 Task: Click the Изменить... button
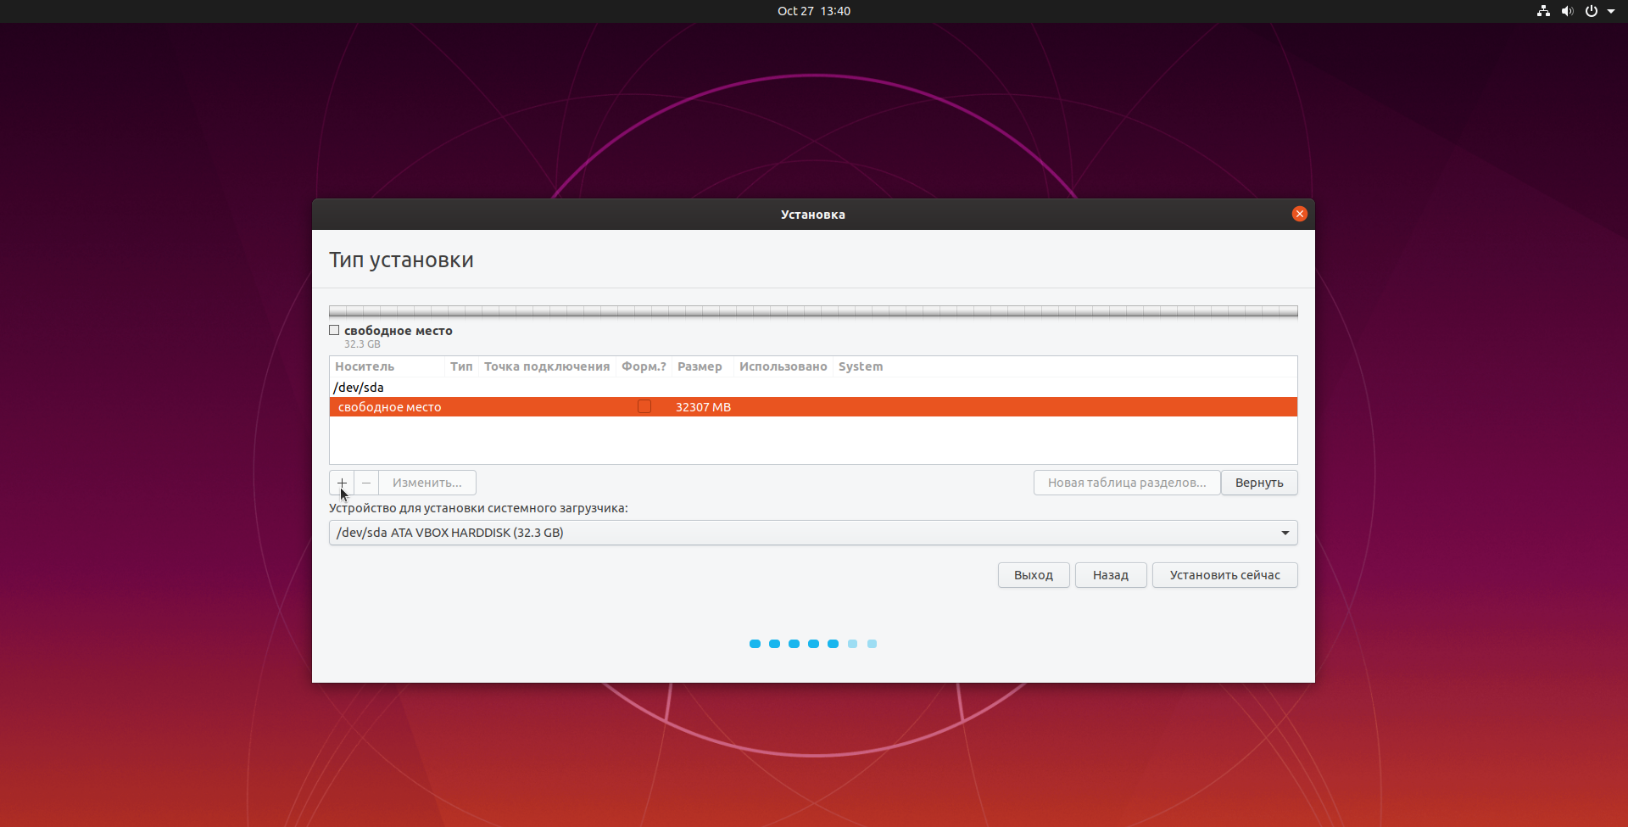point(427,483)
